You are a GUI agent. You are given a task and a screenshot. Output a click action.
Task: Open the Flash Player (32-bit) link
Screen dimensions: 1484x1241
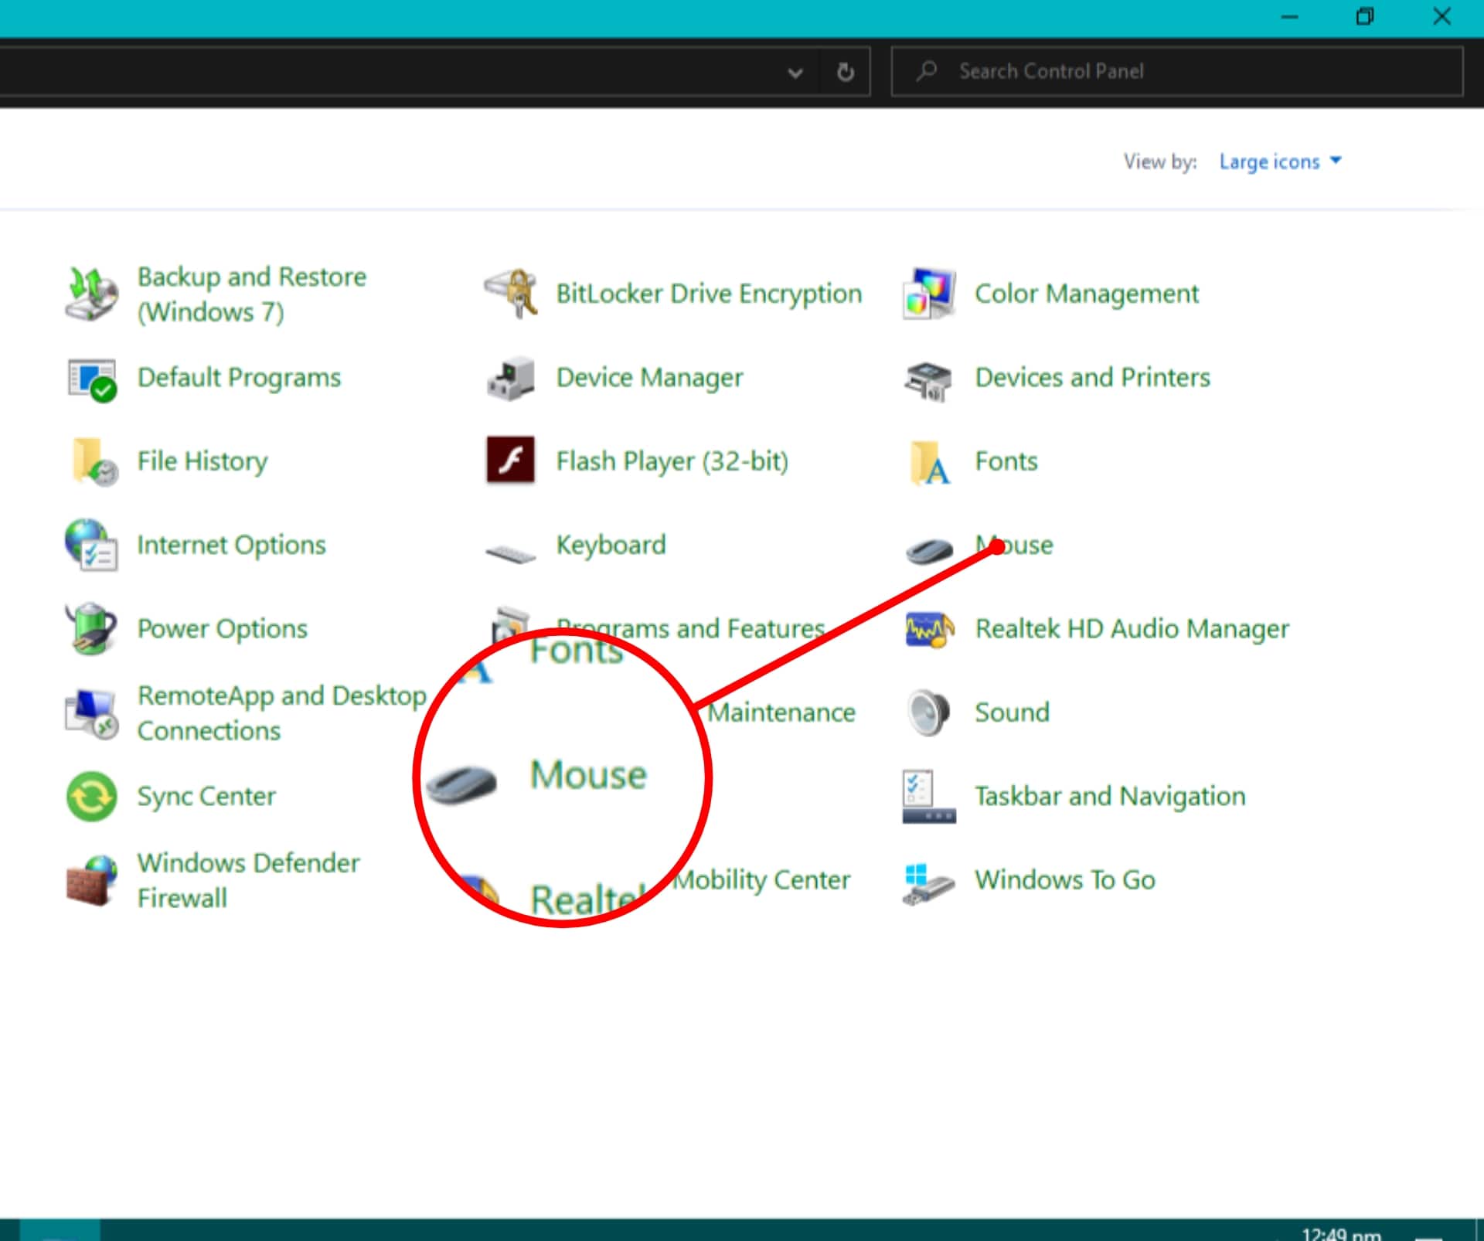tap(672, 461)
